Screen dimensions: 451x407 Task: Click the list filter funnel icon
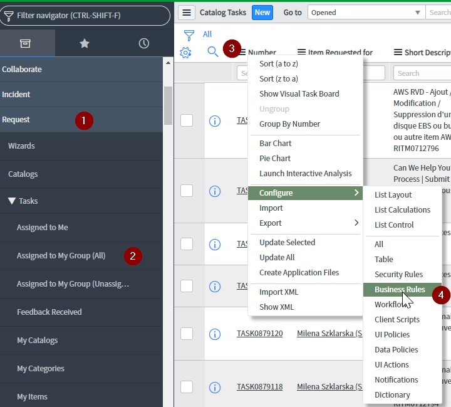coord(189,35)
